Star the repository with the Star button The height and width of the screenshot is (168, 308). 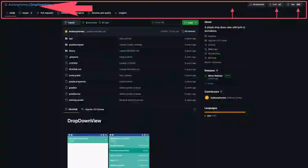pyautogui.click(x=294, y=4)
